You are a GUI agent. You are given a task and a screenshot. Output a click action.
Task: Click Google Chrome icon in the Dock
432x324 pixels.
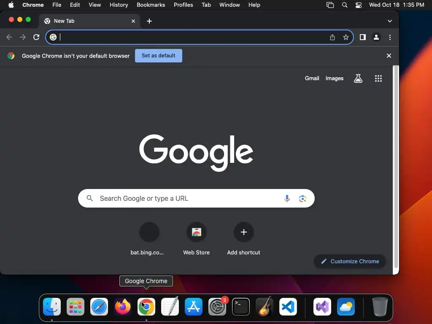pyautogui.click(x=146, y=307)
